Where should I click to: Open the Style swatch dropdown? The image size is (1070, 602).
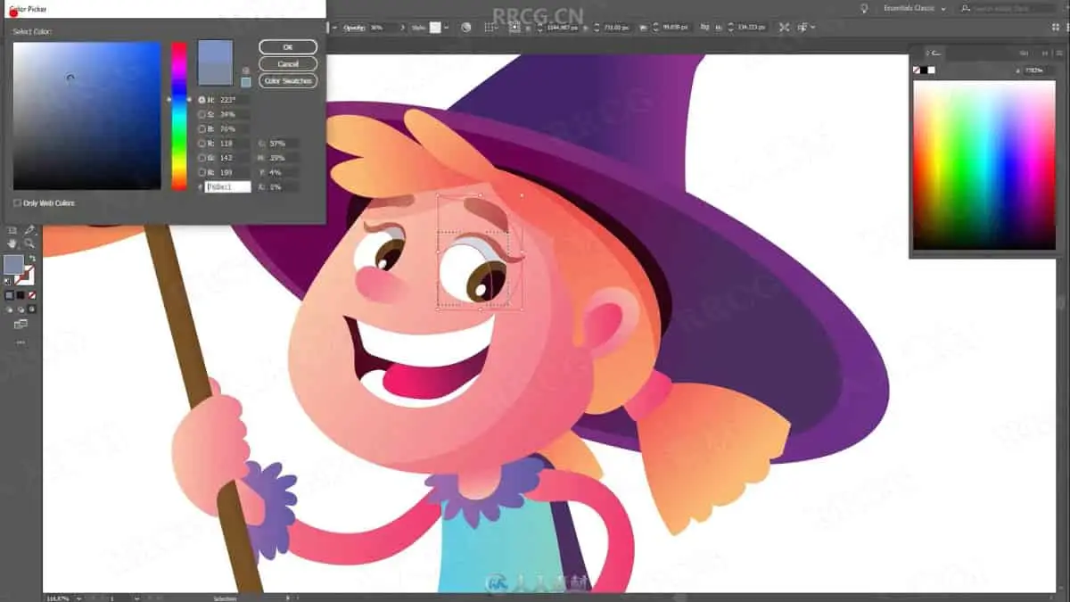[x=446, y=28]
